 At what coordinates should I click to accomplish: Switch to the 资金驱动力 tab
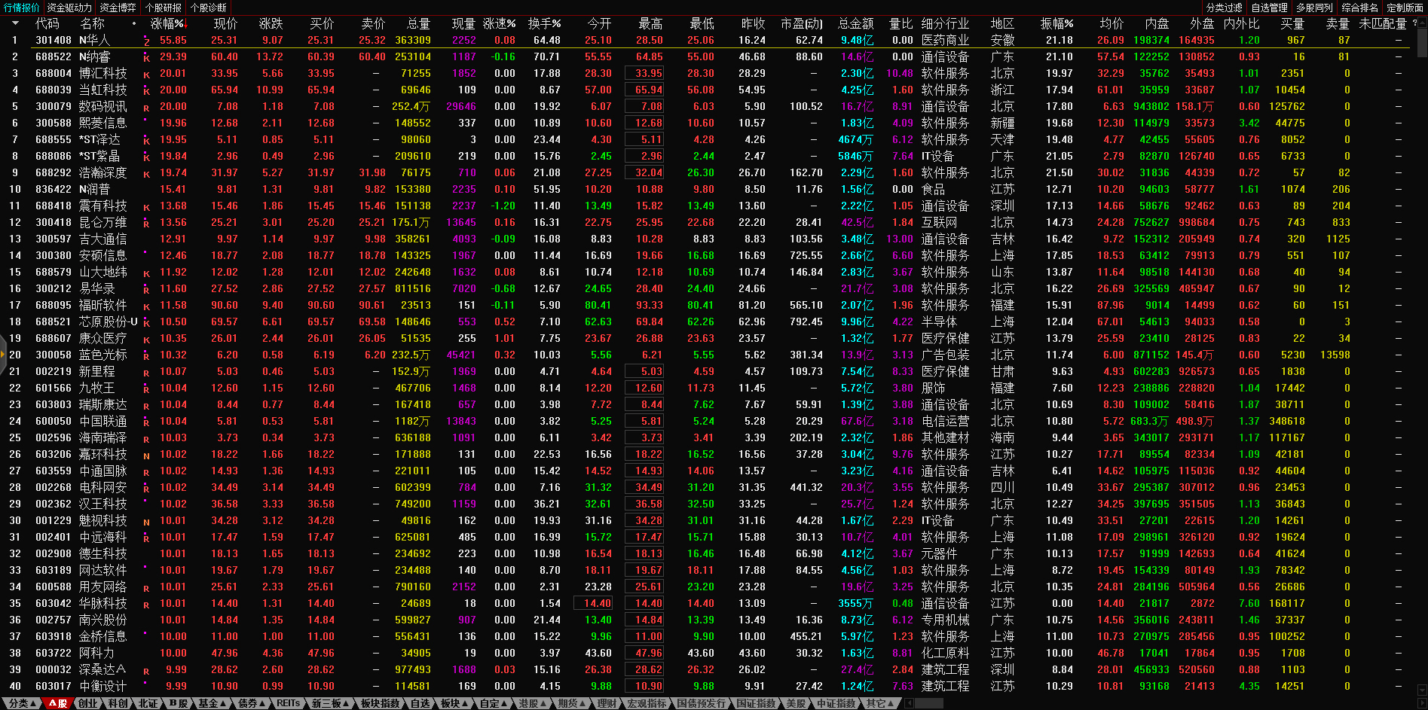pos(69,8)
